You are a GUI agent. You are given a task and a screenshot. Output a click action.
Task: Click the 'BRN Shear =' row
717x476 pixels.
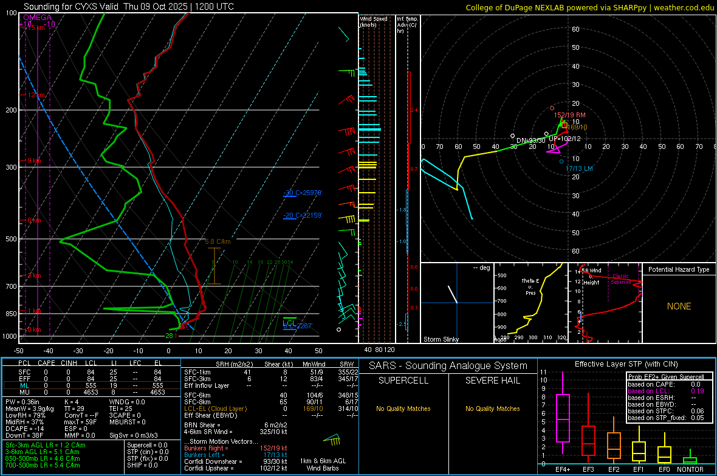[236, 425]
